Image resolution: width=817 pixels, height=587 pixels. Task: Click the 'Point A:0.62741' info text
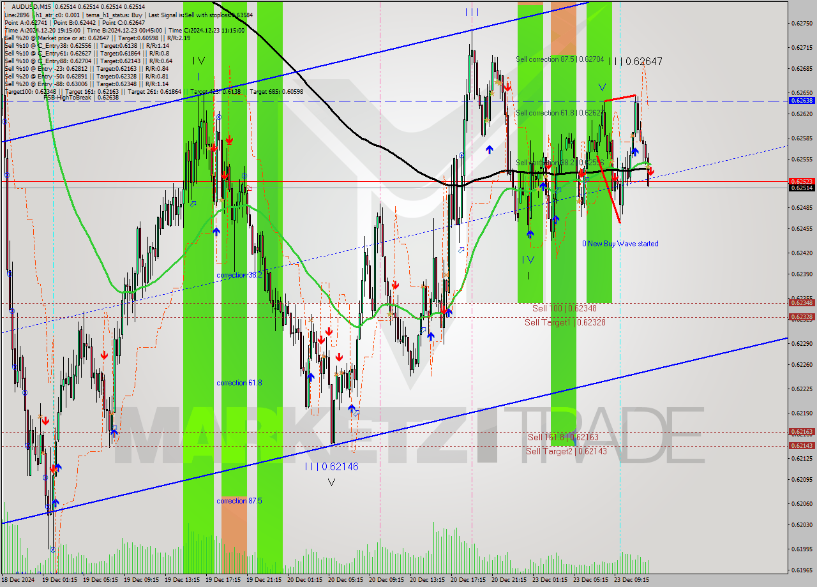point(26,22)
